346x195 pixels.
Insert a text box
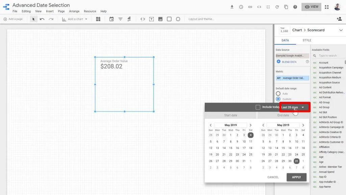pos(151,19)
